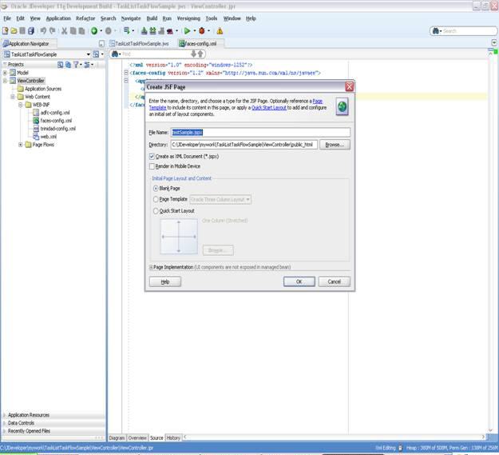499x455 pixels.
Task: Click Browse button next to Directory field
Action: point(335,145)
